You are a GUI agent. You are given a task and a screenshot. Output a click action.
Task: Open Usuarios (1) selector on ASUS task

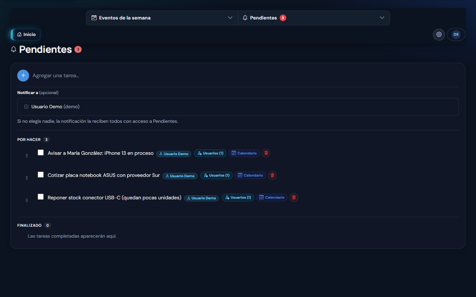point(217,175)
